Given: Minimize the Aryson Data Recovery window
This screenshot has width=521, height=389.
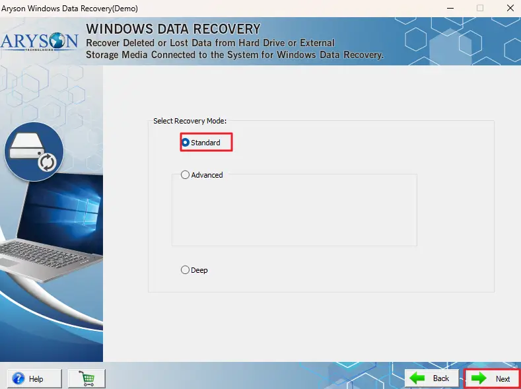Looking at the screenshot, I should pyautogui.click(x=450, y=8).
